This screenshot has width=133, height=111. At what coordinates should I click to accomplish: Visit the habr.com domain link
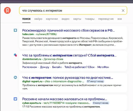click(28, 34)
